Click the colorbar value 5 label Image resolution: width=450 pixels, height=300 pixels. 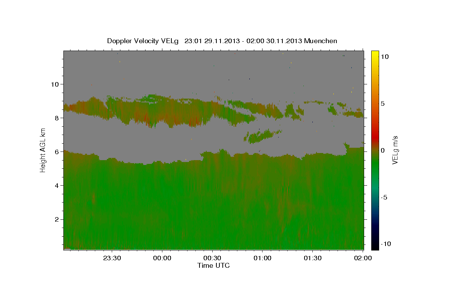click(x=383, y=103)
